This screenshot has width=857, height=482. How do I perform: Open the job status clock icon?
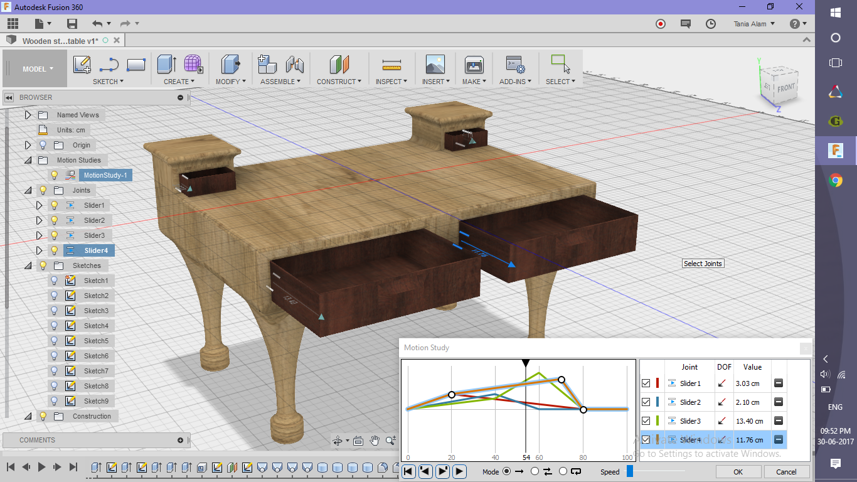pos(711,24)
